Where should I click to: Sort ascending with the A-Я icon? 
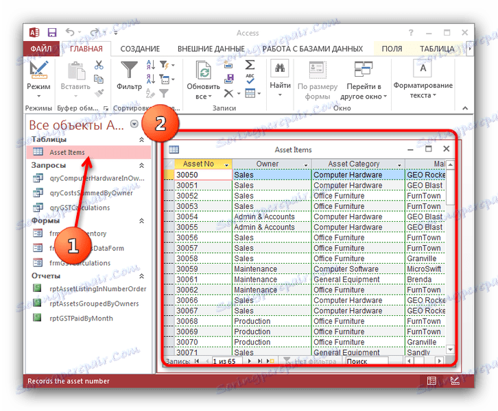[151, 65]
